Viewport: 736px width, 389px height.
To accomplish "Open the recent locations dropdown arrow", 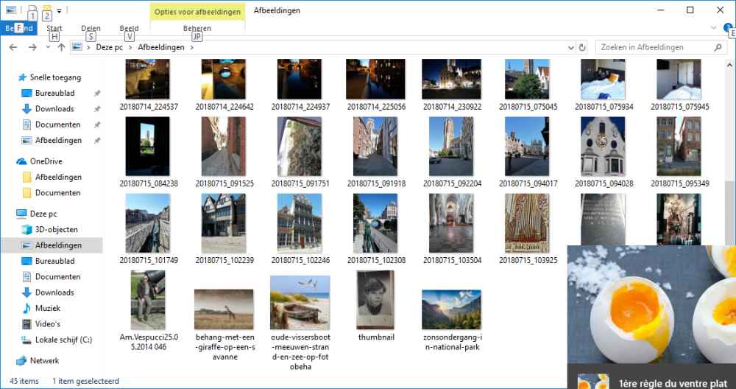I will pos(47,47).
